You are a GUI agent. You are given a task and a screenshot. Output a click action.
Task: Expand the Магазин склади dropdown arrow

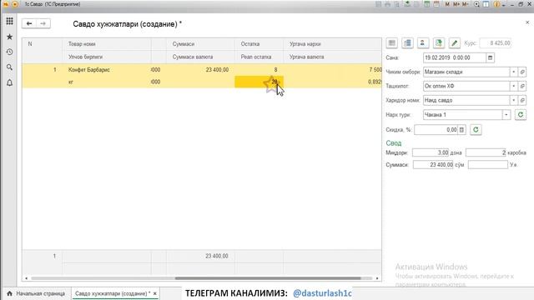pyautogui.click(x=514, y=72)
